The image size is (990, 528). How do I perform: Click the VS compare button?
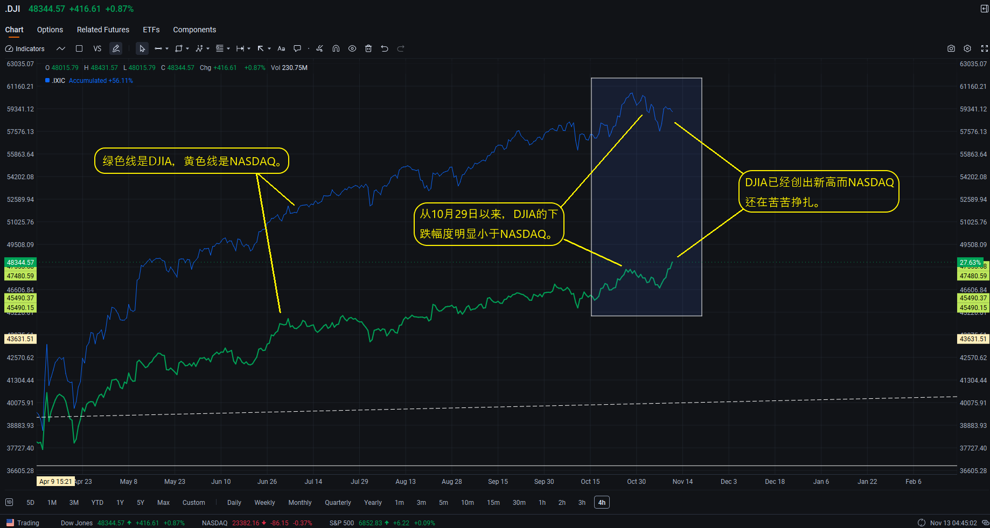(97, 48)
